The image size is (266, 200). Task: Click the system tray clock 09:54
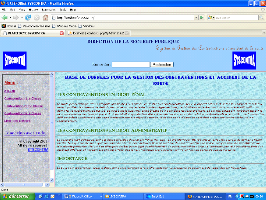point(259,196)
